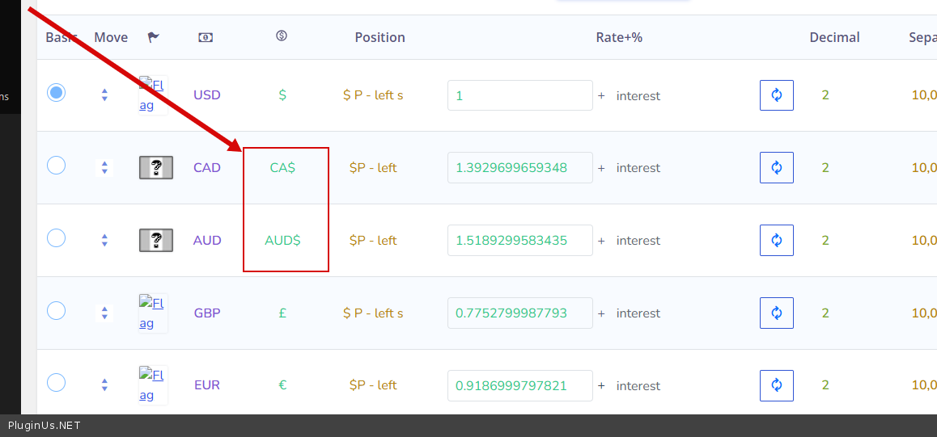Image resolution: width=937 pixels, height=437 pixels.
Task: Refresh the AUD exchange rate
Action: [776, 241]
